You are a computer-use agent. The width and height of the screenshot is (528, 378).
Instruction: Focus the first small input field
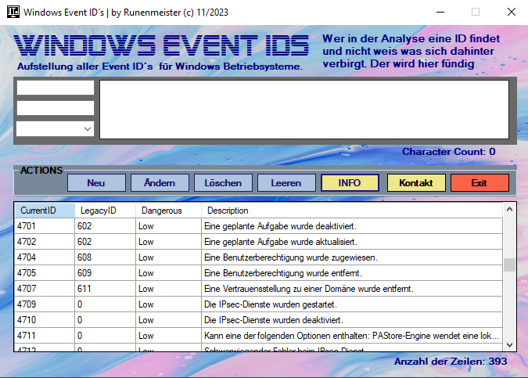(x=56, y=88)
